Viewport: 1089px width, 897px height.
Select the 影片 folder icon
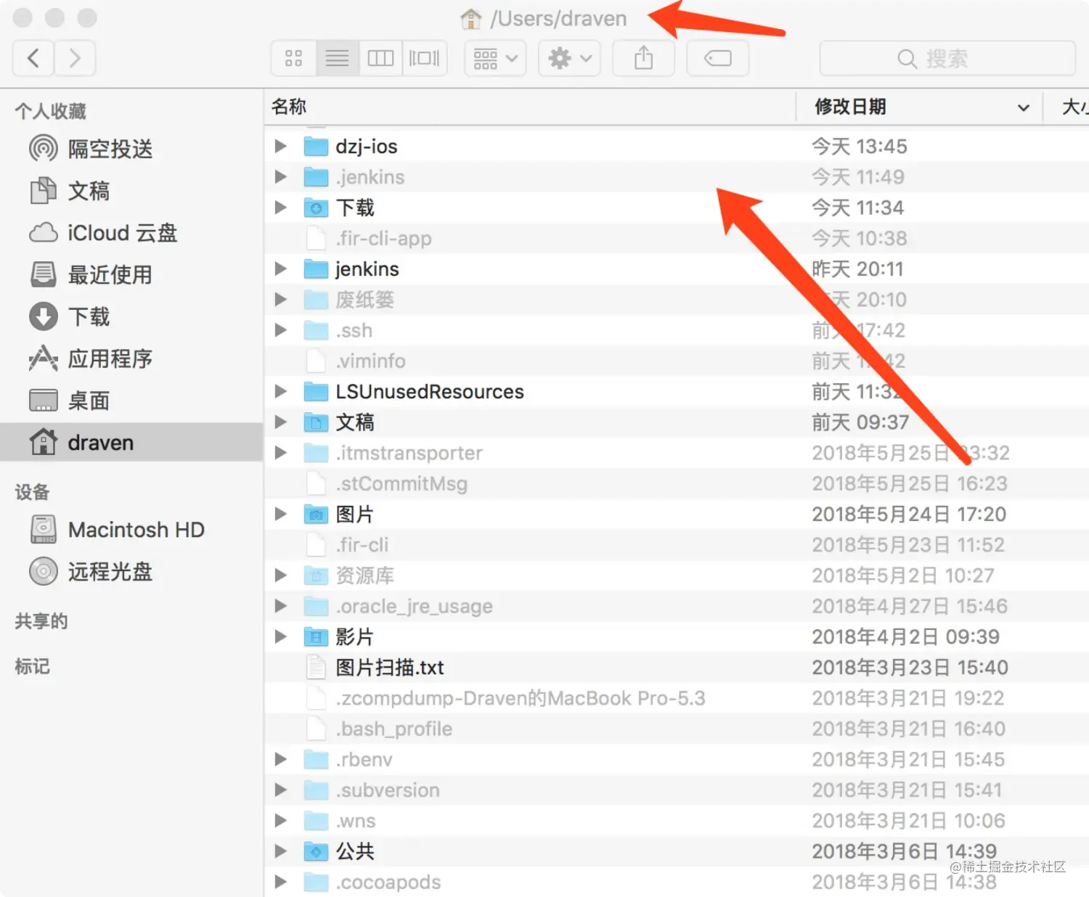pos(316,637)
